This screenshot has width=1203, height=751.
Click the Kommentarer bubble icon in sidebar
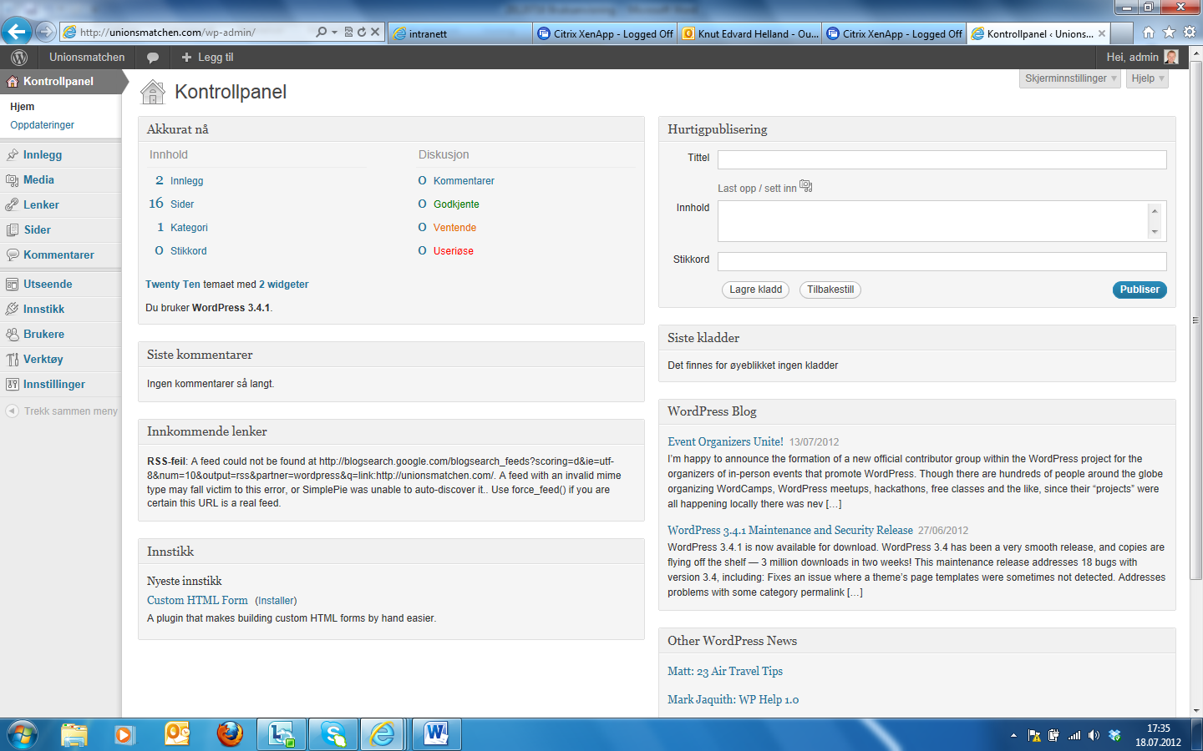pyautogui.click(x=13, y=255)
